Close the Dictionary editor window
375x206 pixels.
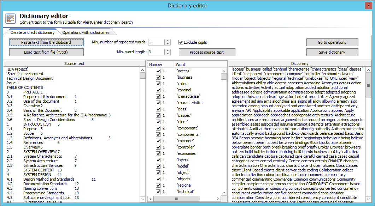(x=368, y=6)
